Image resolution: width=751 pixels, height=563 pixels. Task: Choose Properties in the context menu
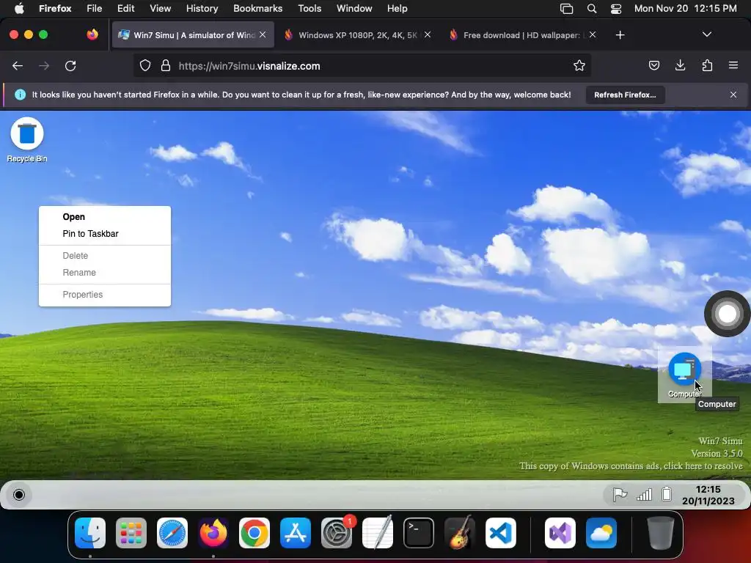click(x=82, y=295)
